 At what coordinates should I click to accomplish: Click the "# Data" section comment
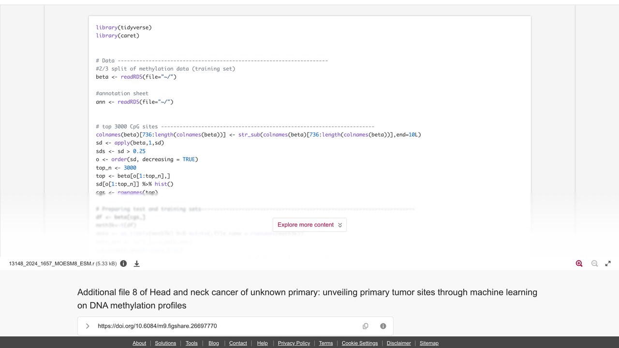click(212, 61)
